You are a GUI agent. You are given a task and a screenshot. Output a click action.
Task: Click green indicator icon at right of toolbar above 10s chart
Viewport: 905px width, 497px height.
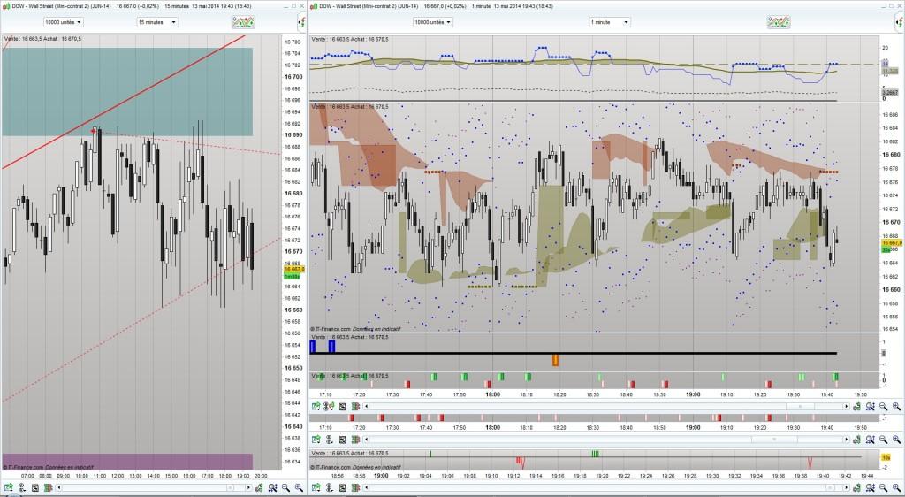pos(856,440)
